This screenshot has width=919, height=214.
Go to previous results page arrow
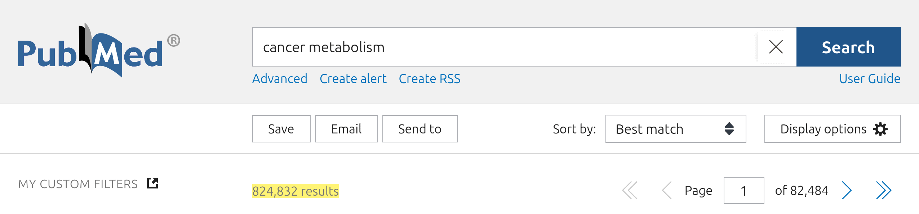(667, 190)
